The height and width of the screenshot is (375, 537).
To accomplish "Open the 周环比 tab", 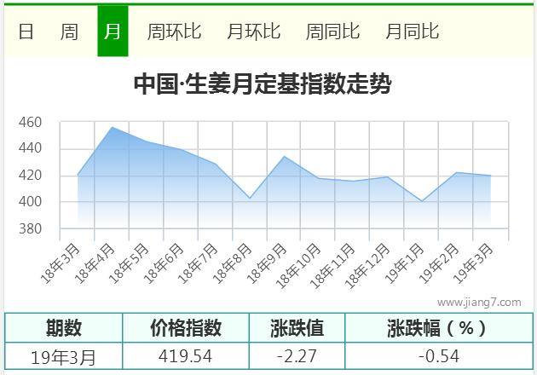I will 174,32.
